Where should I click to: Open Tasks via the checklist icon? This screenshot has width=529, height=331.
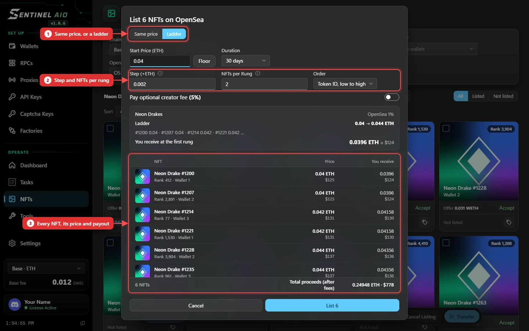12,182
